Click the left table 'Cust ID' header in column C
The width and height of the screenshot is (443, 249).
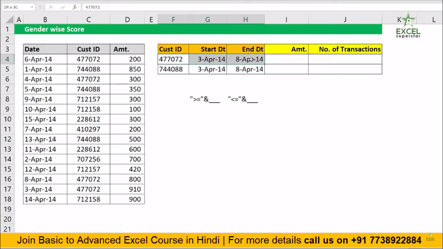[x=89, y=49]
